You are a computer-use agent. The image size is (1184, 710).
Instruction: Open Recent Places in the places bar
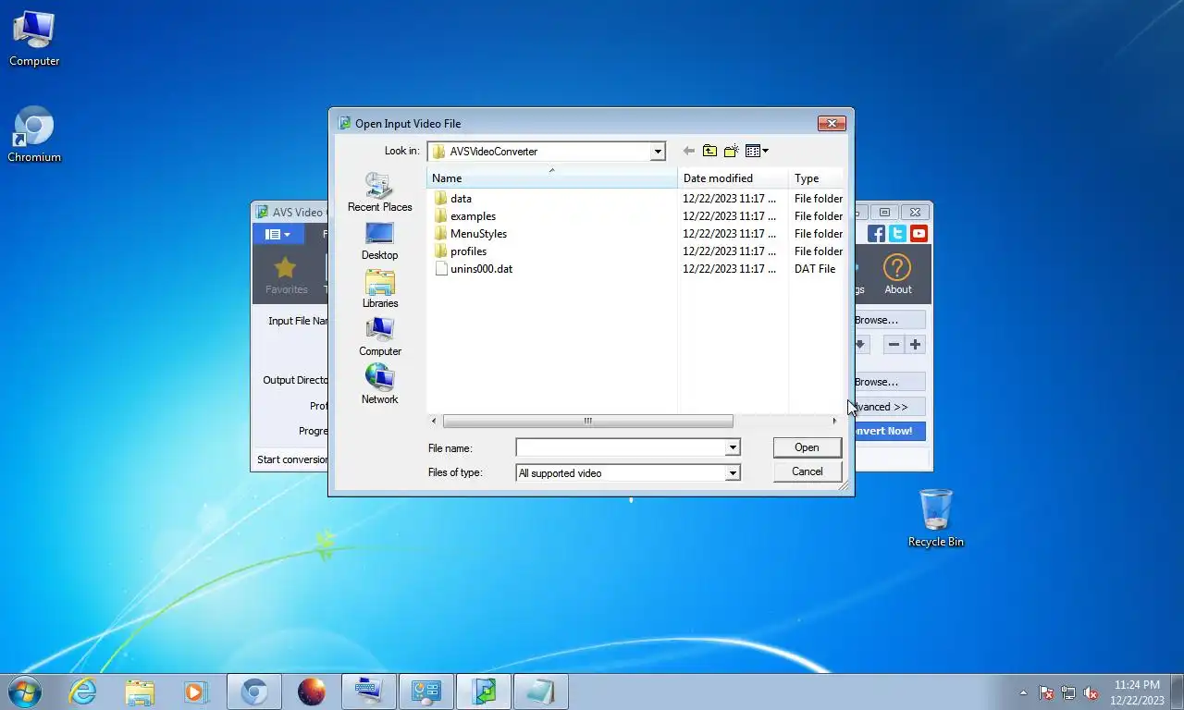[x=379, y=192]
